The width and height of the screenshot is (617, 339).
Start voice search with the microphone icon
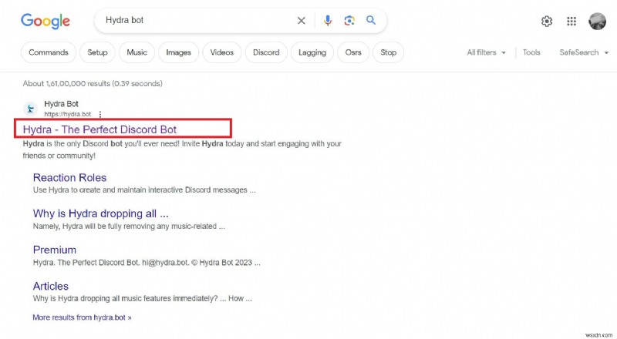coord(327,21)
